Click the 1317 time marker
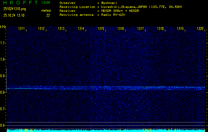Viewport: 208px width, 132px height. tap(141, 29)
